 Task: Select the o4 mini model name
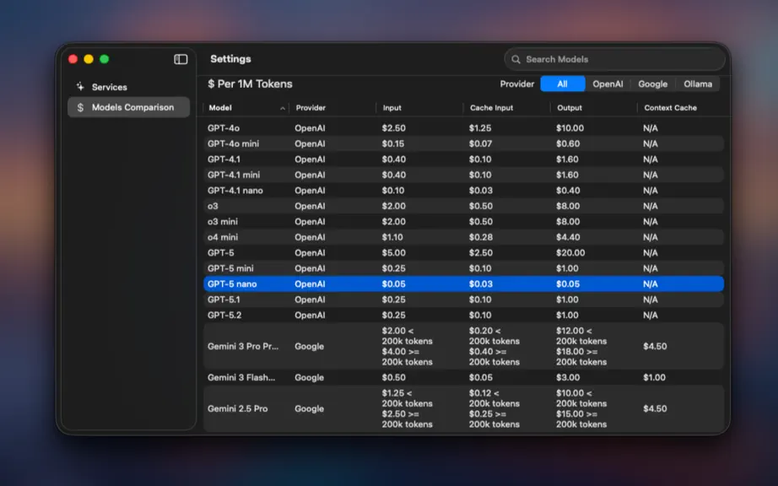[x=222, y=237]
